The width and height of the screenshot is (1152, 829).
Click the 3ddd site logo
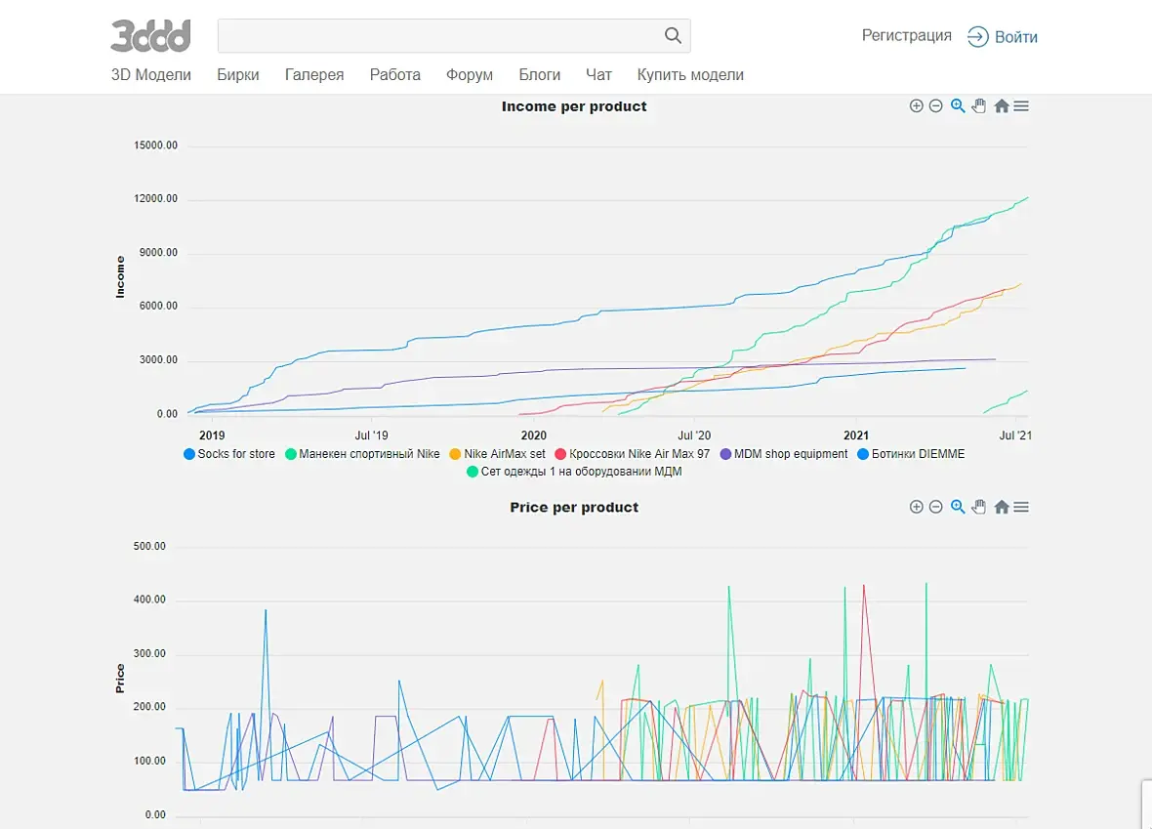point(150,36)
